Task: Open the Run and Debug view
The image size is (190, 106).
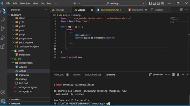Action: point(3,38)
